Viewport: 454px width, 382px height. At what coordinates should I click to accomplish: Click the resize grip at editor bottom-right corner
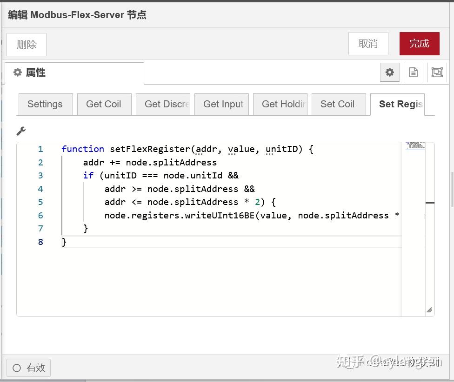[429, 310]
